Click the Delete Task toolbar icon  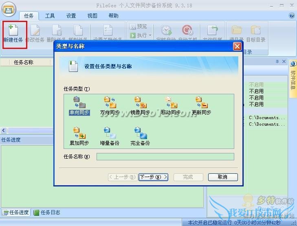pos(57,30)
